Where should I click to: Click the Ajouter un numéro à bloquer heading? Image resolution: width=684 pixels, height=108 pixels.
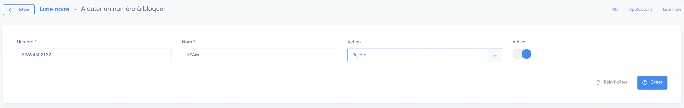click(123, 9)
